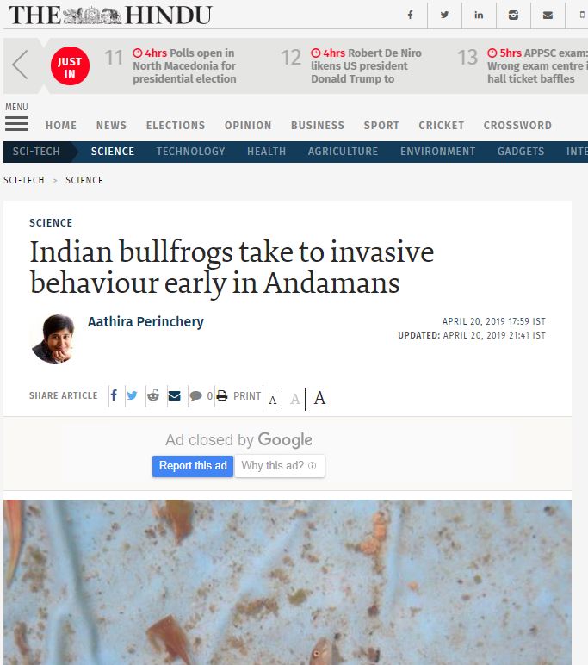Select the largest font size A
This screenshot has height=665, width=588.
coord(319,398)
